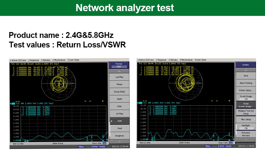Click the down arrow below Firmware Revision
265x159 pixels.
click(x=246, y=140)
